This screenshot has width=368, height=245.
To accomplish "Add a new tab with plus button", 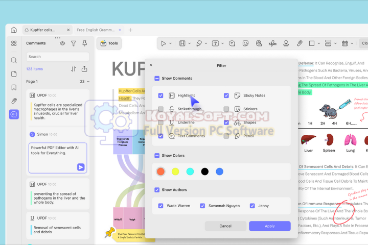I will pyautogui.click(x=130, y=30).
